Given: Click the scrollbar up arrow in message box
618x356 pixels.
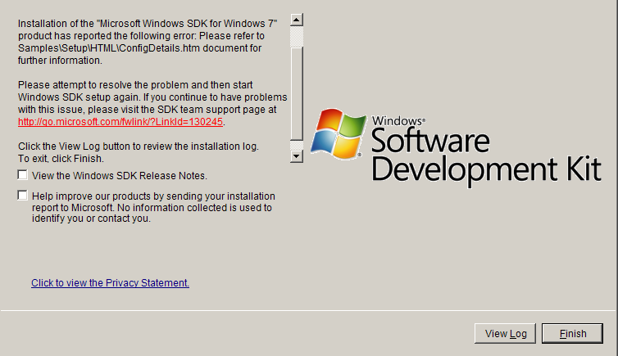Looking at the screenshot, I should [x=297, y=20].
